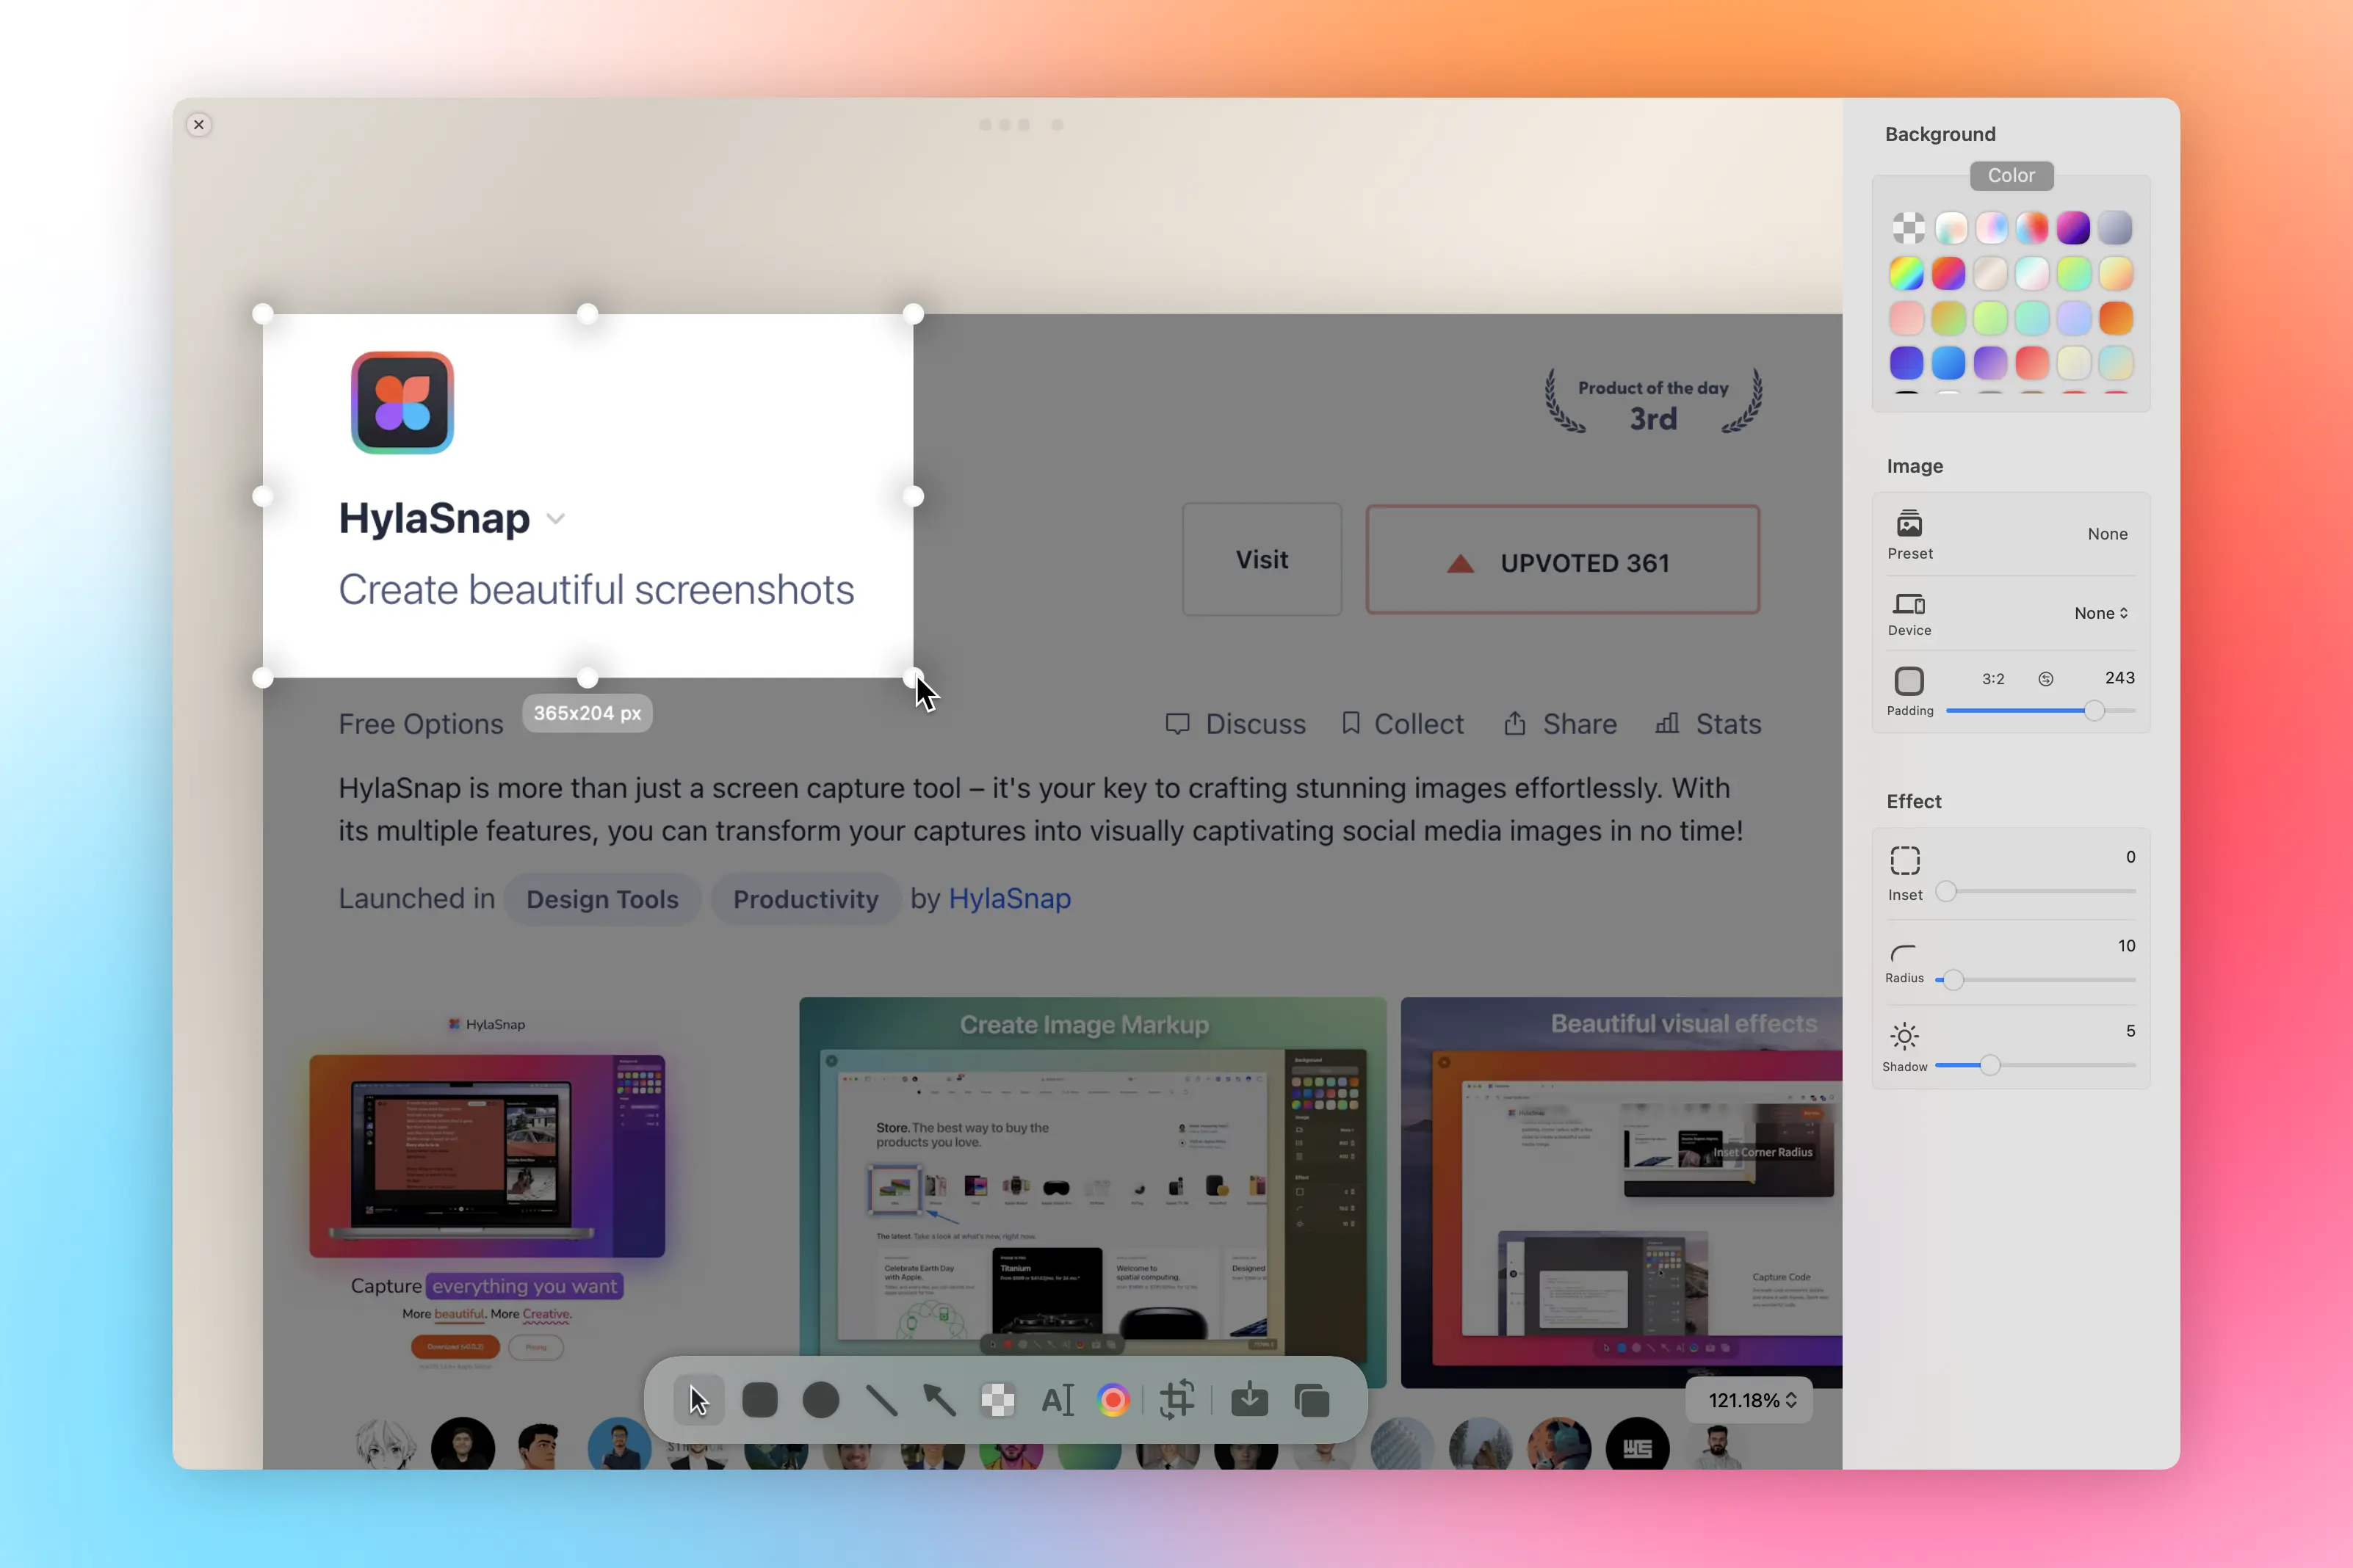This screenshot has height=1568, width=2353.
Task: Click the 3:2 padding ratio option
Action: coord(1993,679)
